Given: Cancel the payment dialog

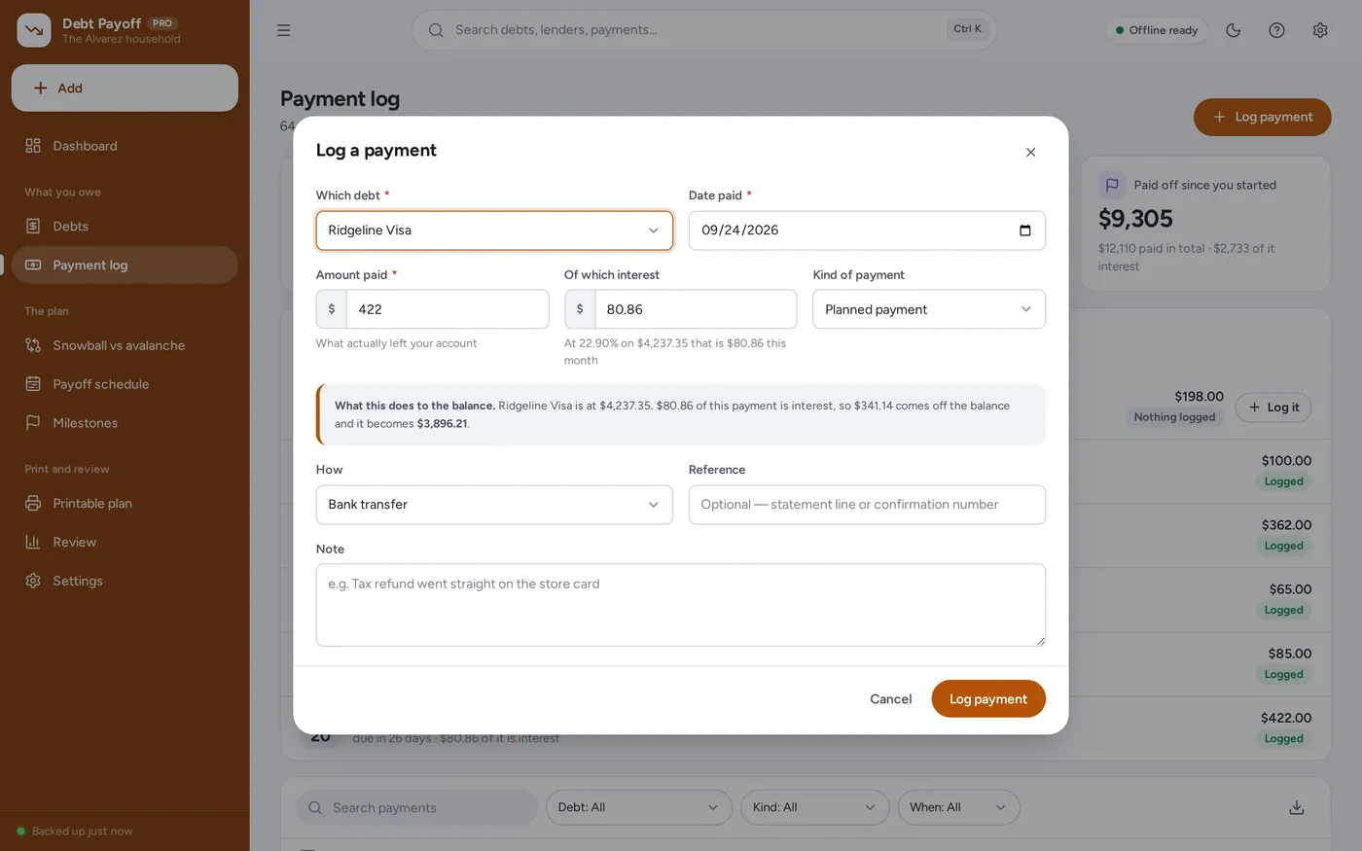Looking at the screenshot, I should tap(890, 699).
